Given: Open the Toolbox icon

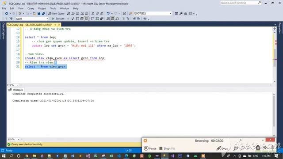Looking at the screenshot, I should pyautogui.click(x=186, y=14).
